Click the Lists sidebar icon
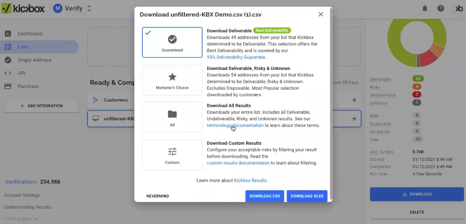 click(x=8, y=47)
